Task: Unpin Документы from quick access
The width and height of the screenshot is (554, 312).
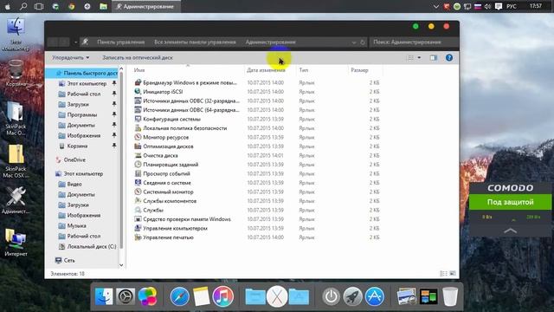Action: (114, 125)
